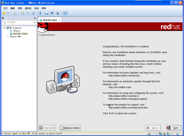Close the library panel with X

point(35,18)
